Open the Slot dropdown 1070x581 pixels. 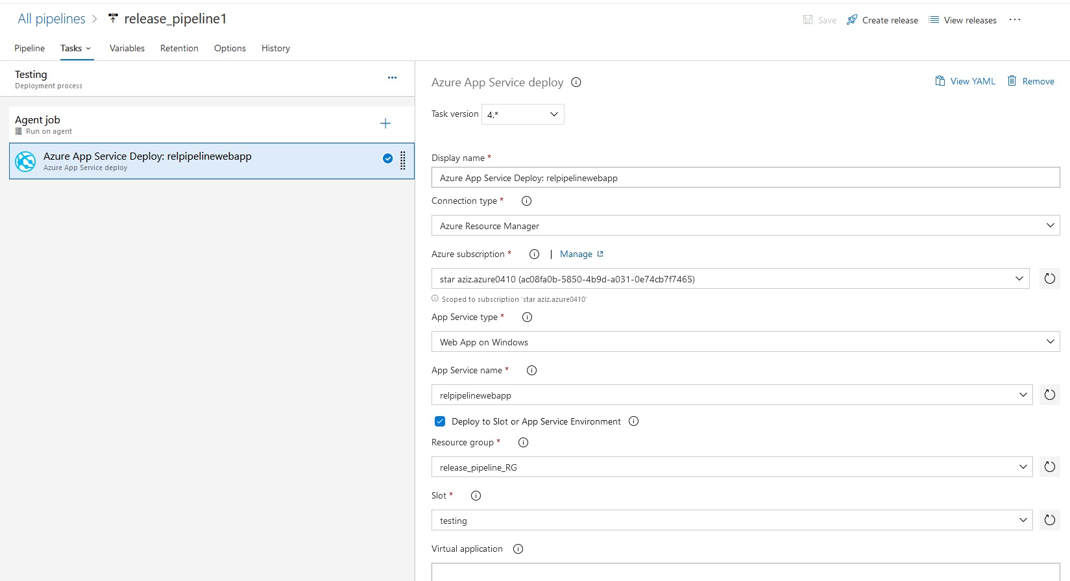pyautogui.click(x=732, y=520)
